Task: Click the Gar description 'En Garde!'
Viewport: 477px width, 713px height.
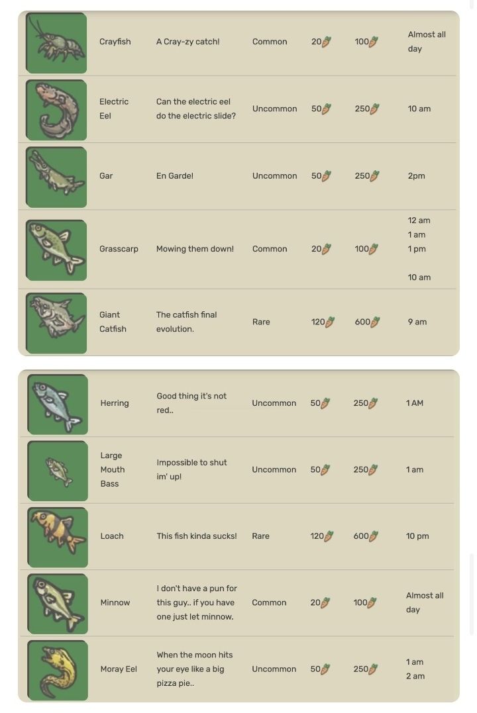Action: [x=175, y=175]
